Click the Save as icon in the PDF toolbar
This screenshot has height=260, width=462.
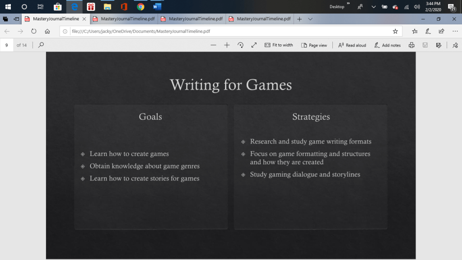tap(439, 45)
